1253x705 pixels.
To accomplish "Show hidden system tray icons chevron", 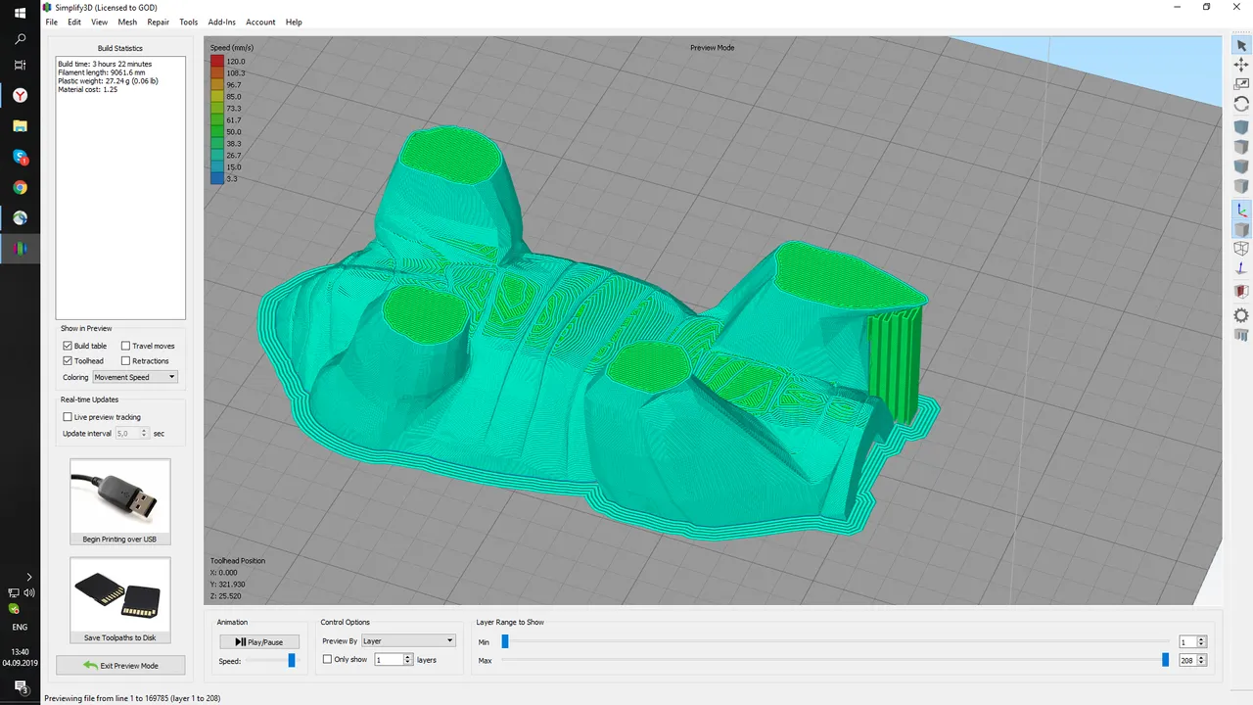I will tap(28, 577).
